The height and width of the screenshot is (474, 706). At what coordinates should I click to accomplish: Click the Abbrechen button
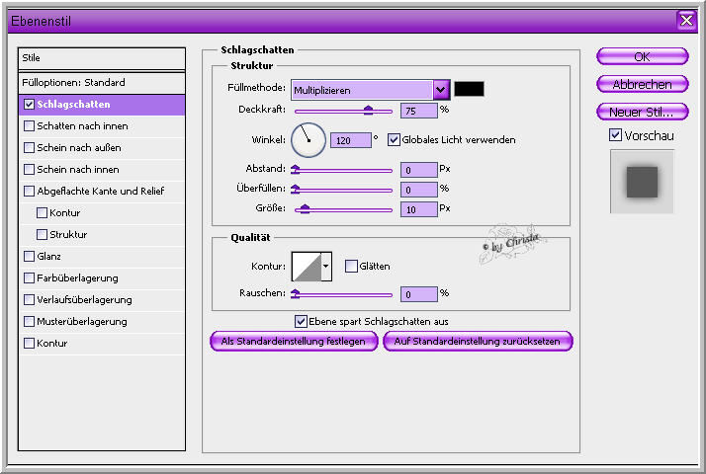643,84
